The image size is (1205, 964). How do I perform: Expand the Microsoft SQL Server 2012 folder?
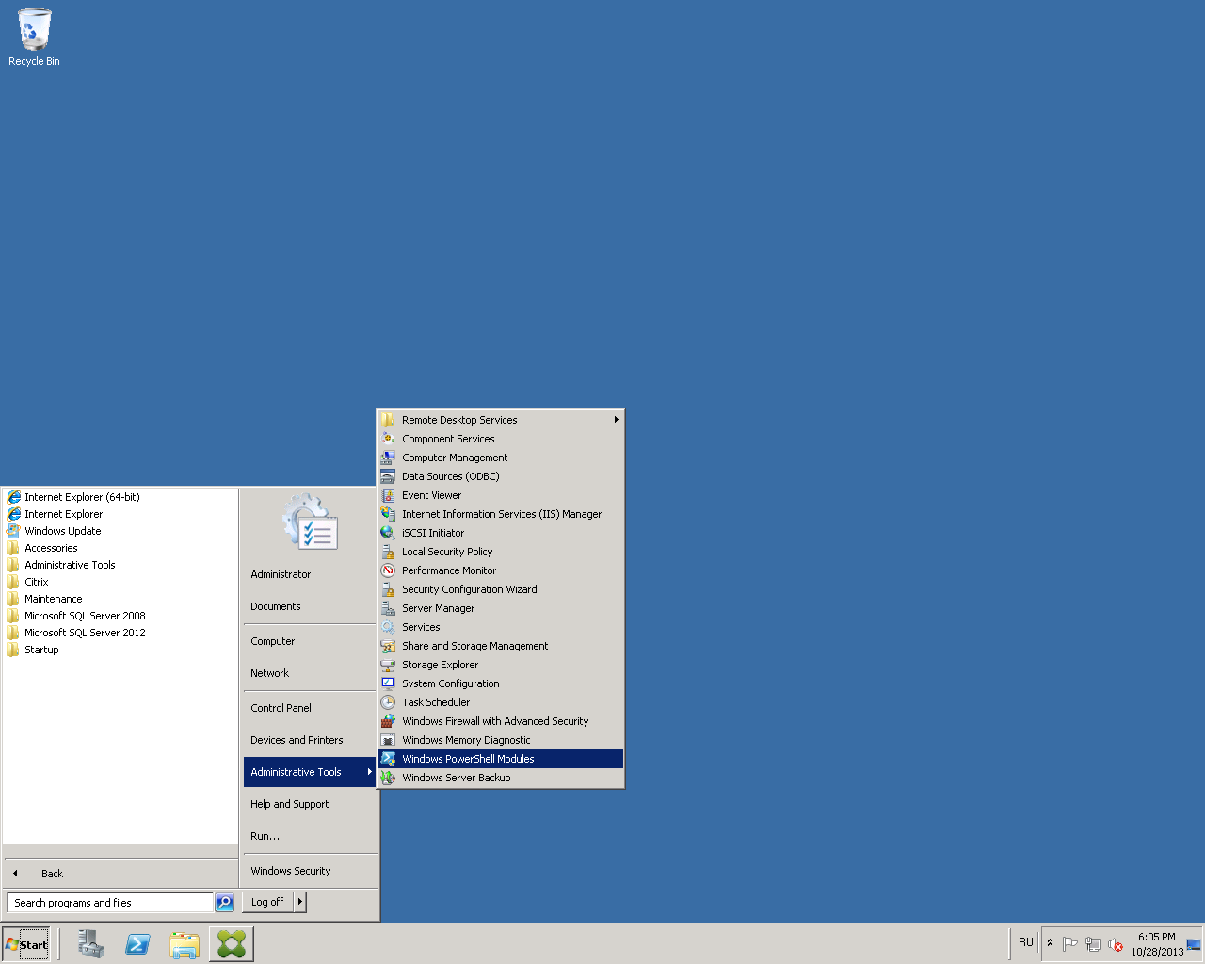(x=85, y=633)
